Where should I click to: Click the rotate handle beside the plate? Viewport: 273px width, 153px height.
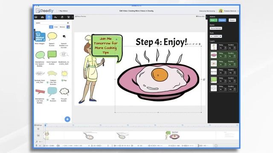tap(204, 79)
